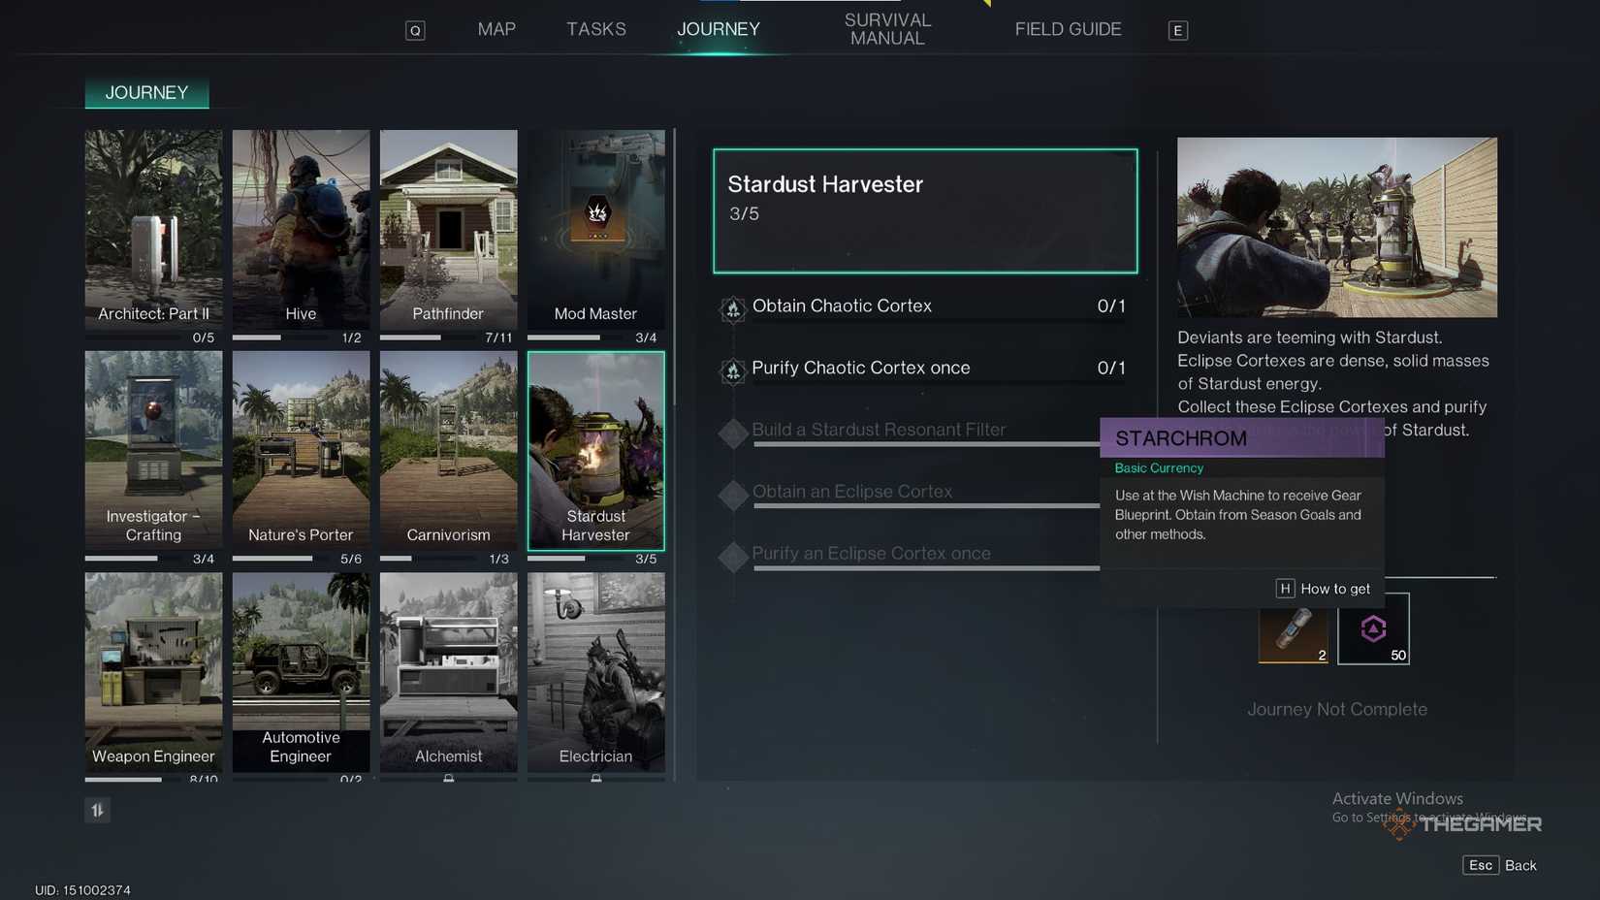Click the Purify Chaotic Cortex objective icon
This screenshot has height=900, width=1600.
(733, 371)
